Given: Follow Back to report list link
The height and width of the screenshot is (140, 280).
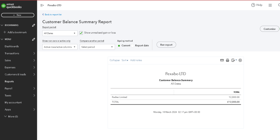Looking at the screenshot, I should (52, 14).
